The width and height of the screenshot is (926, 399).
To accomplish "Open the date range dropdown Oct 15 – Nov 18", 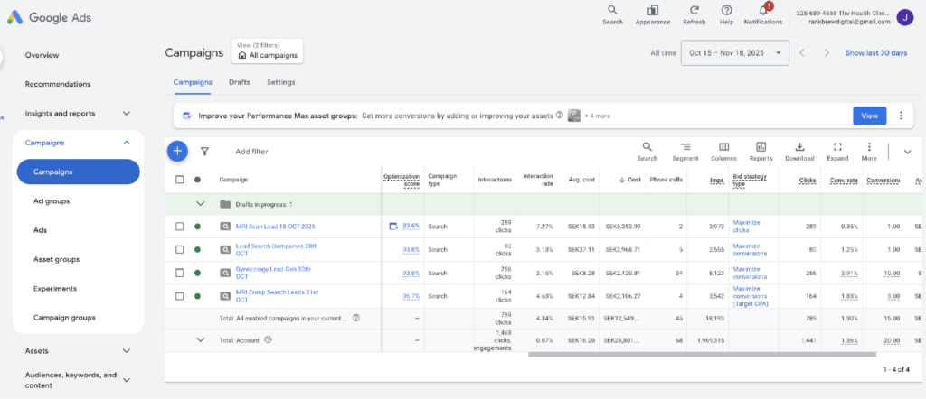I will click(734, 52).
